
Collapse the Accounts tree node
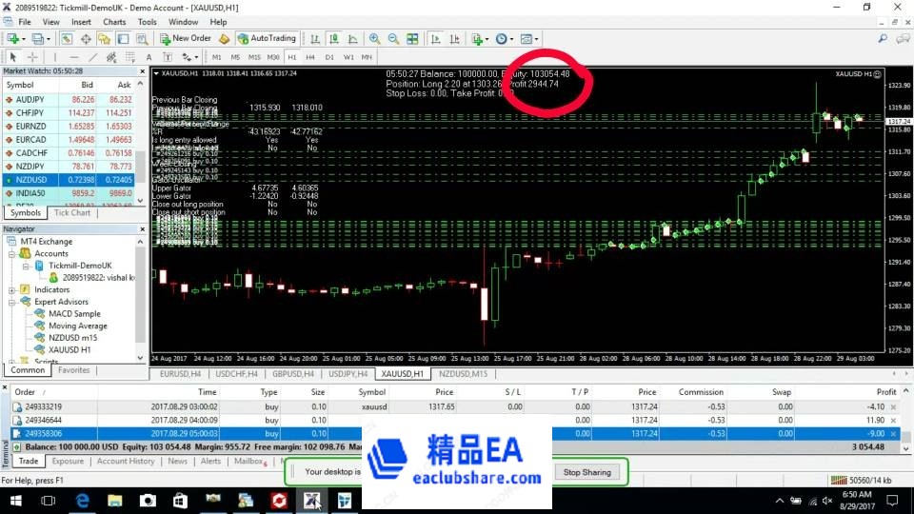pos(11,254)
